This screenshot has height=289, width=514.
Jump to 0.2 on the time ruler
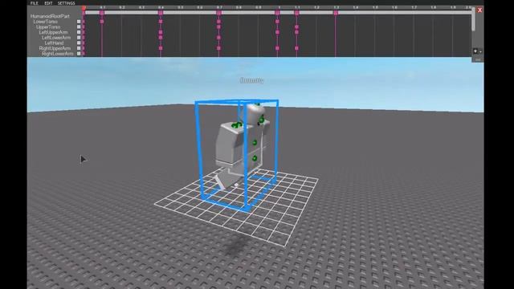(121, 7)
